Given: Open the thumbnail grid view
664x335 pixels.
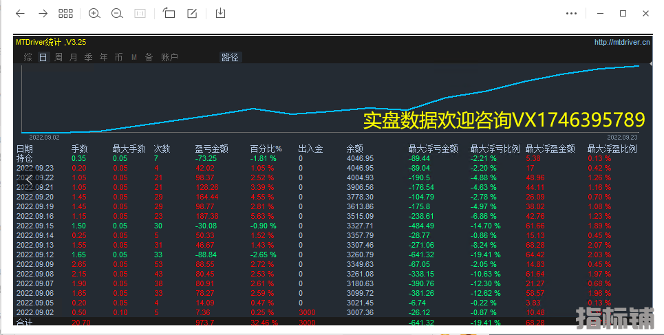Looking at the screenshot, I should (x=65, y=13).
